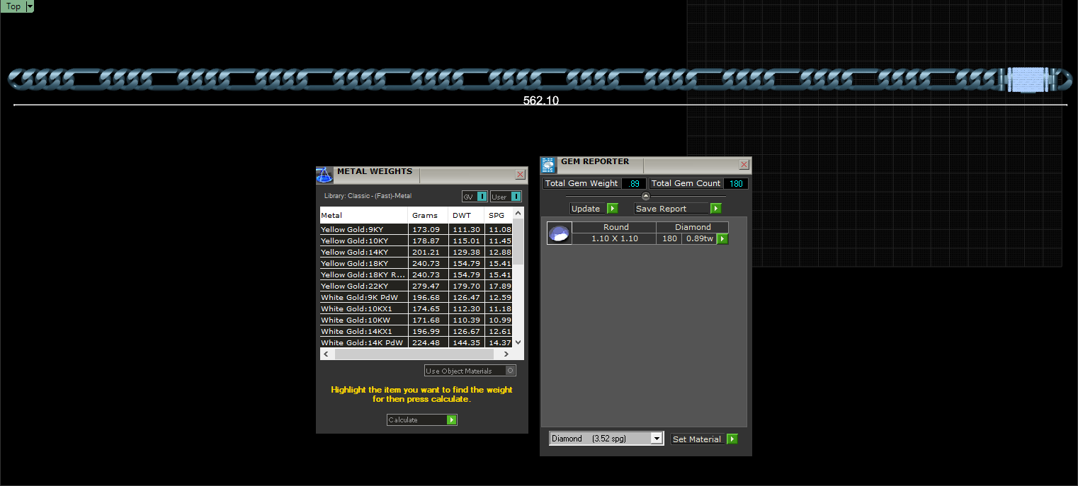Collapse the Gem Reporter header arrow
The image size is (1078, 486).
click(x=645, y=196)
